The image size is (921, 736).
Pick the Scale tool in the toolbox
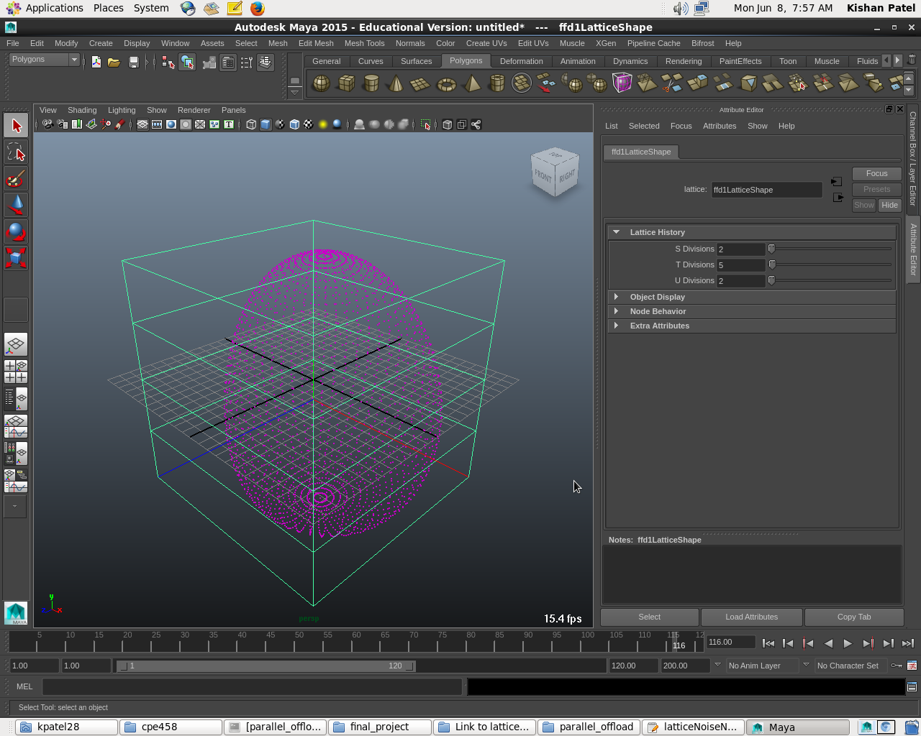point(16,258)
